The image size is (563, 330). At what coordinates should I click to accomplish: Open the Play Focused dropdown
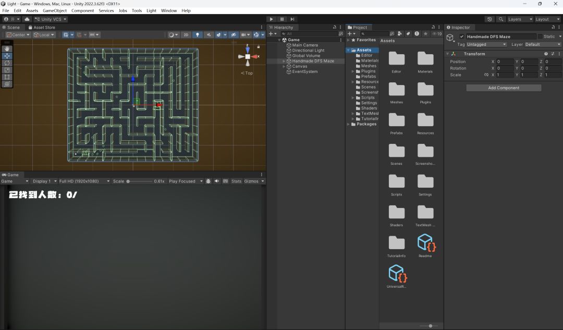click(x=186, y=181)
